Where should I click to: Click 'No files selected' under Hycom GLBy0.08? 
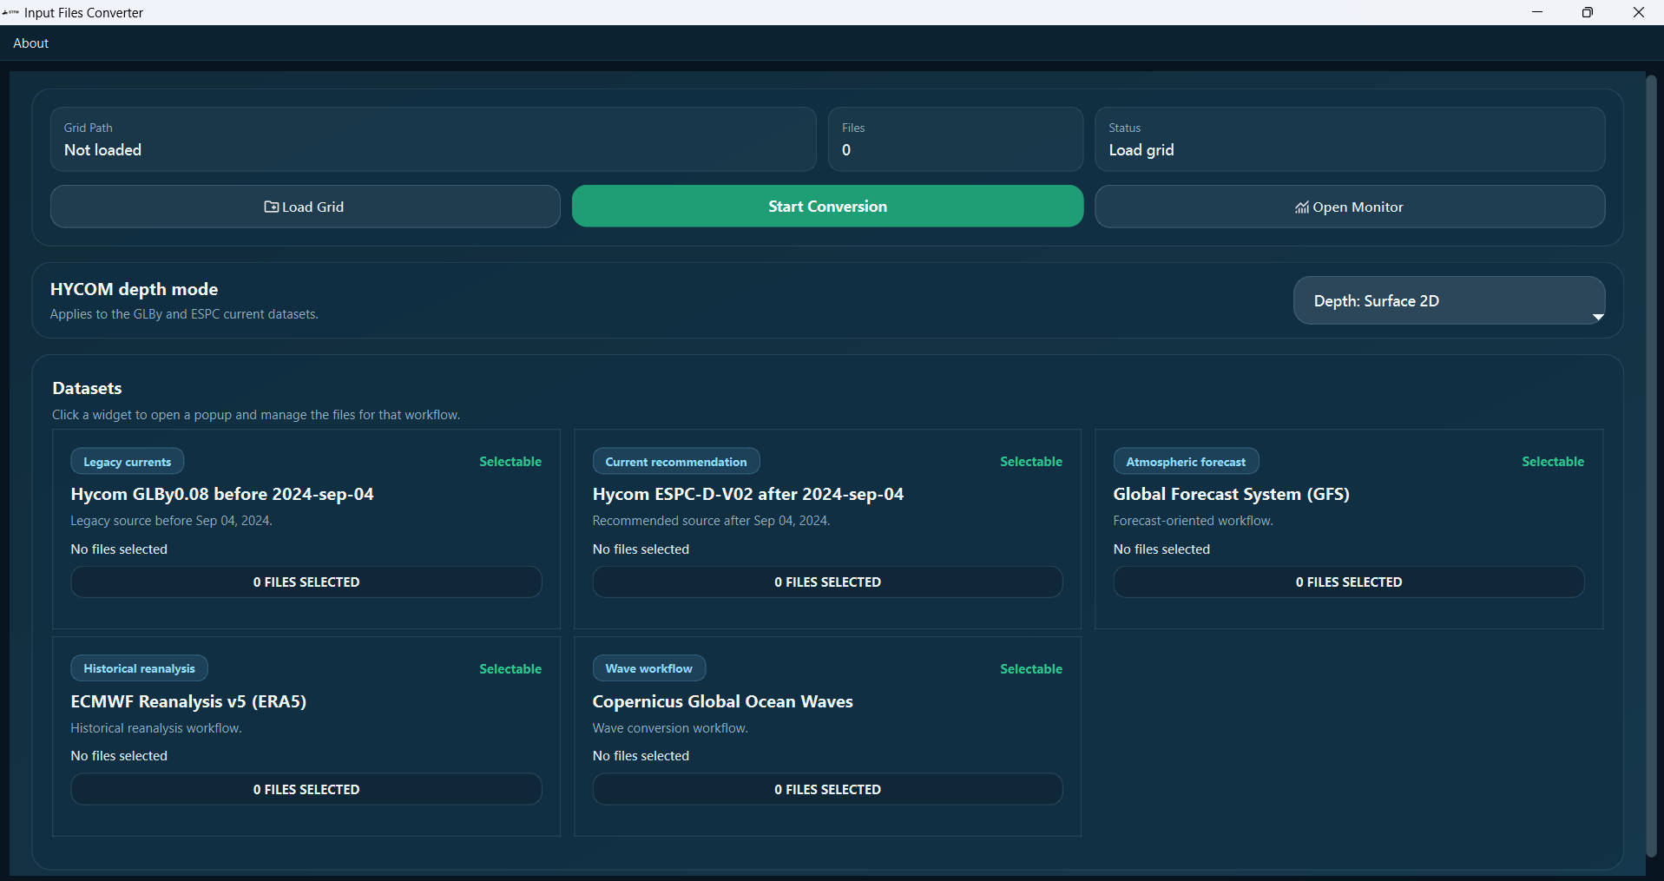click(x=119, y=549)
